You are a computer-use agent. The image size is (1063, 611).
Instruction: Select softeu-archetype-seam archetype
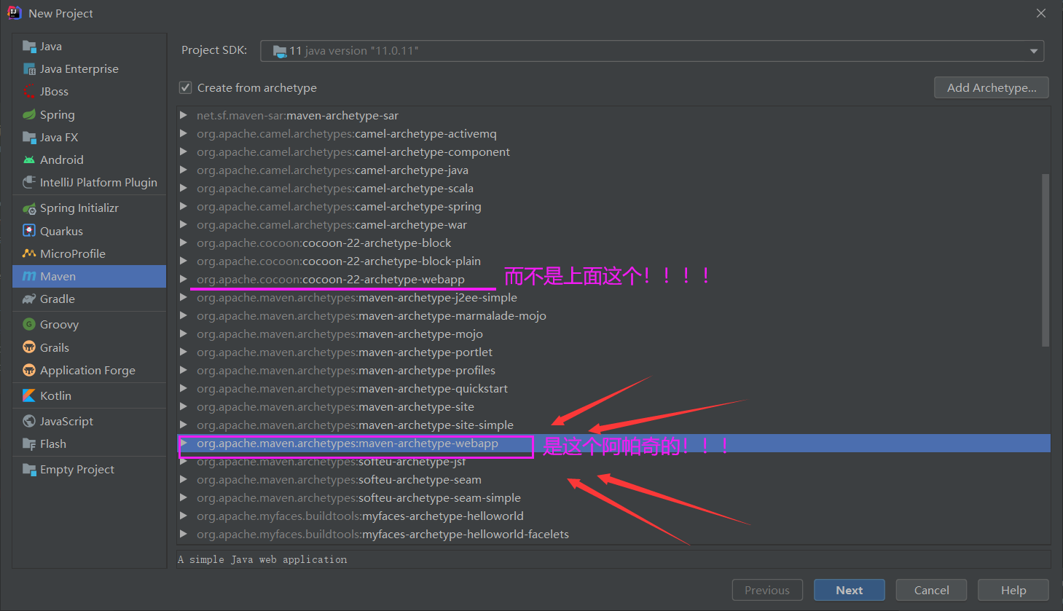(x=339, y=480)
